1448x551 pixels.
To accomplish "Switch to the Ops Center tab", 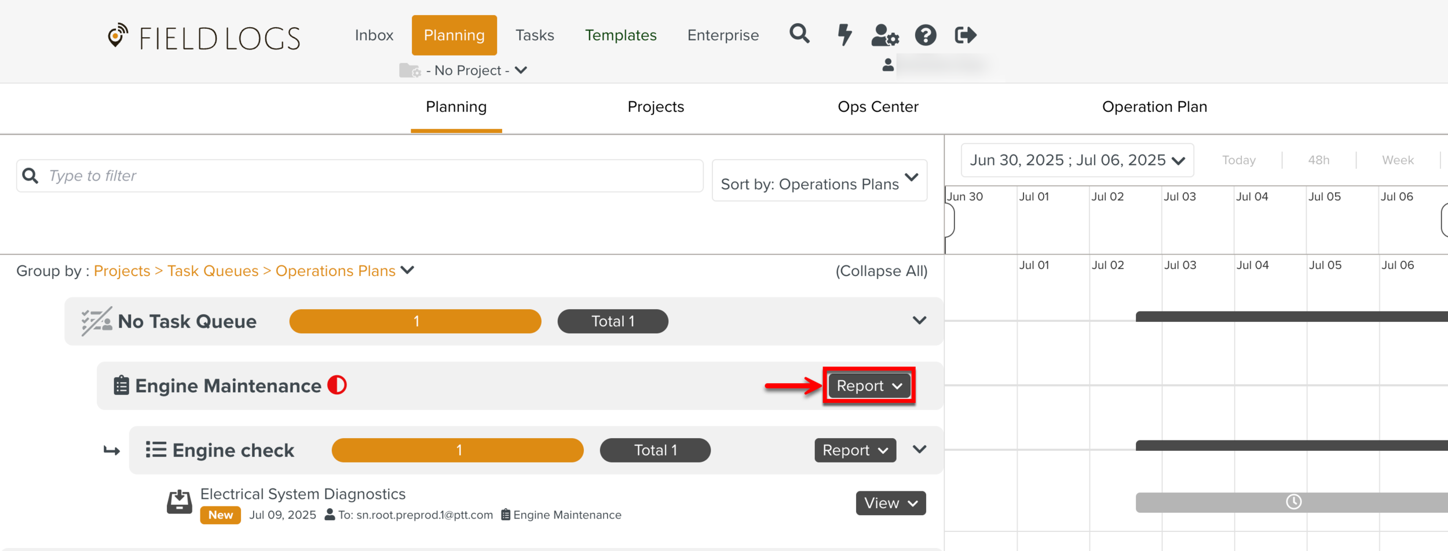I will click(877, 107).
